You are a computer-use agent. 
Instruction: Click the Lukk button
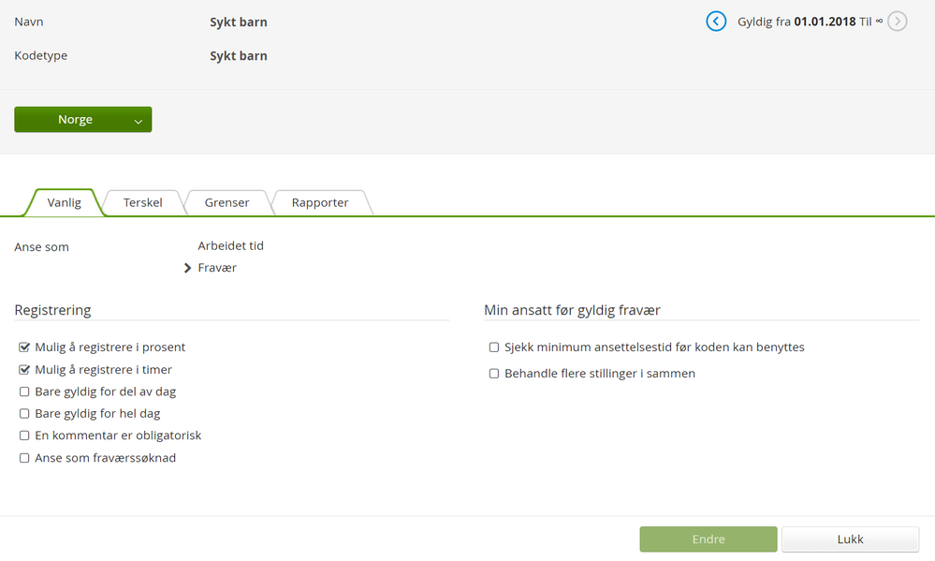[850, 539]
